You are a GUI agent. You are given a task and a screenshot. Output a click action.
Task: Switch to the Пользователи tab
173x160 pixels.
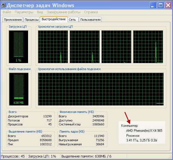(x=90, y=20)
